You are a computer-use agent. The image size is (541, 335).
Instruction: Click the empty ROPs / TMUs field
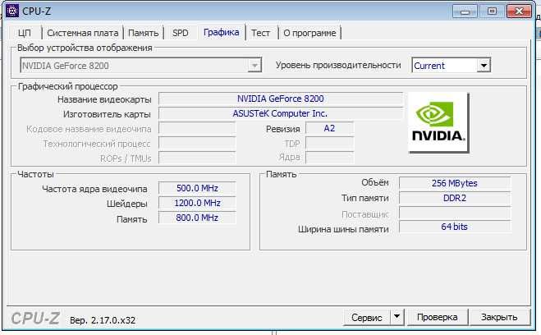(197, 158)
